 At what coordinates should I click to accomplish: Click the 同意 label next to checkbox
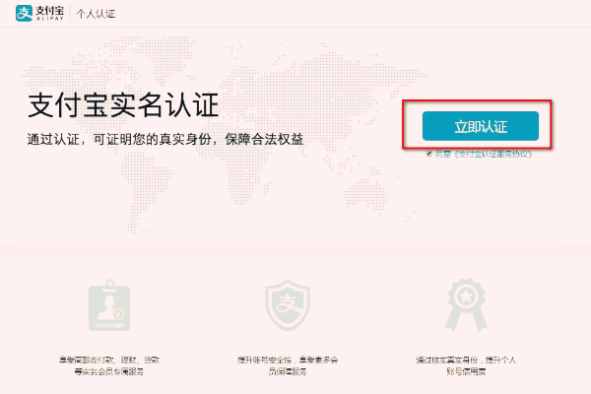pos(440,155)
